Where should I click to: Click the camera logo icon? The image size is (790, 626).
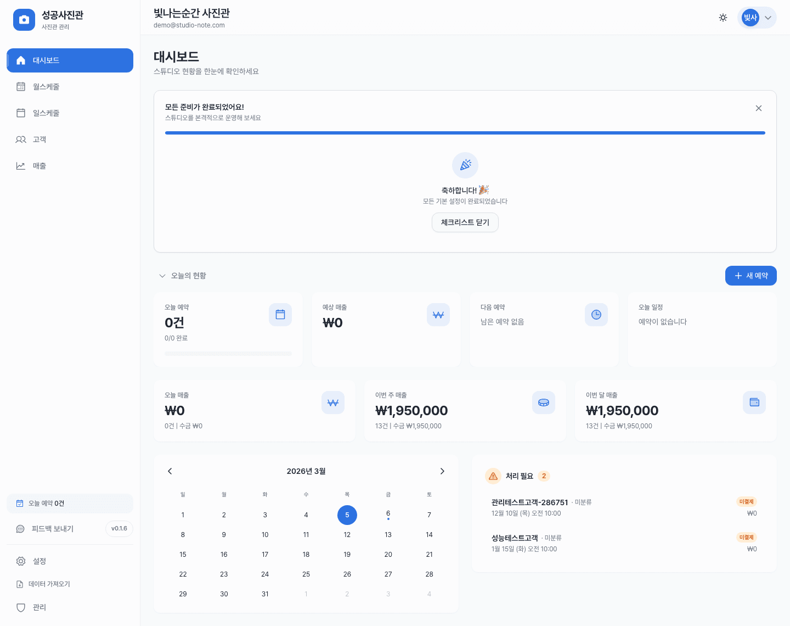click(x=24, y=20)
